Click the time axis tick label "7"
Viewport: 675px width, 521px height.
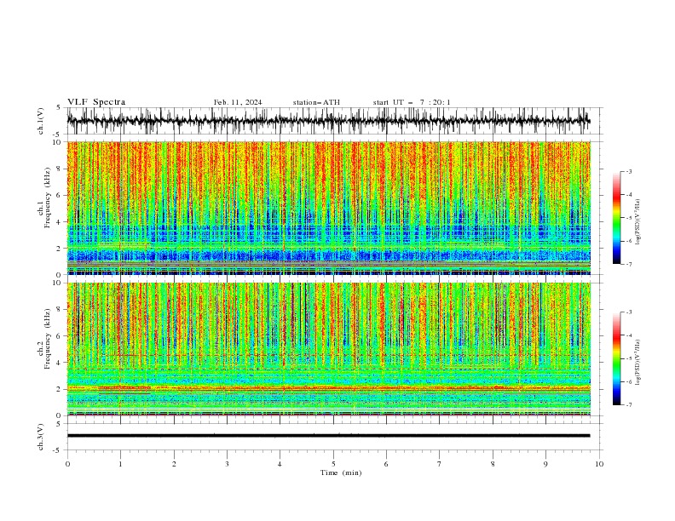pos(440,464)
